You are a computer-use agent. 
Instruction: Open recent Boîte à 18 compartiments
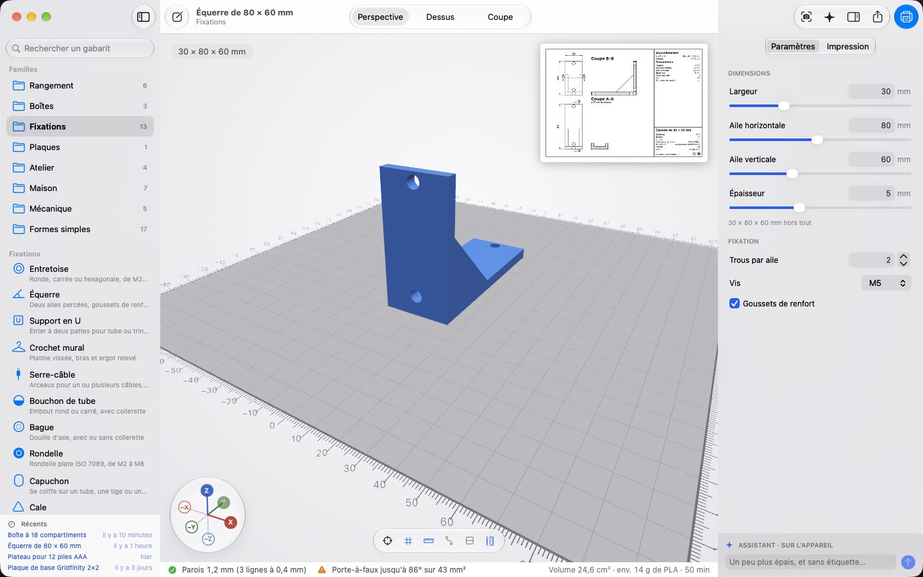pyautogui.click(x=47, y=535)
